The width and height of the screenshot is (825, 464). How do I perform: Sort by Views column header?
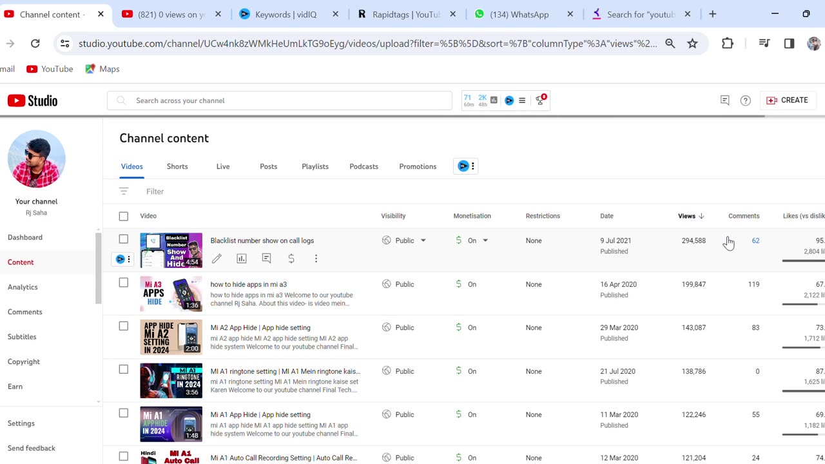coord(691,216)
